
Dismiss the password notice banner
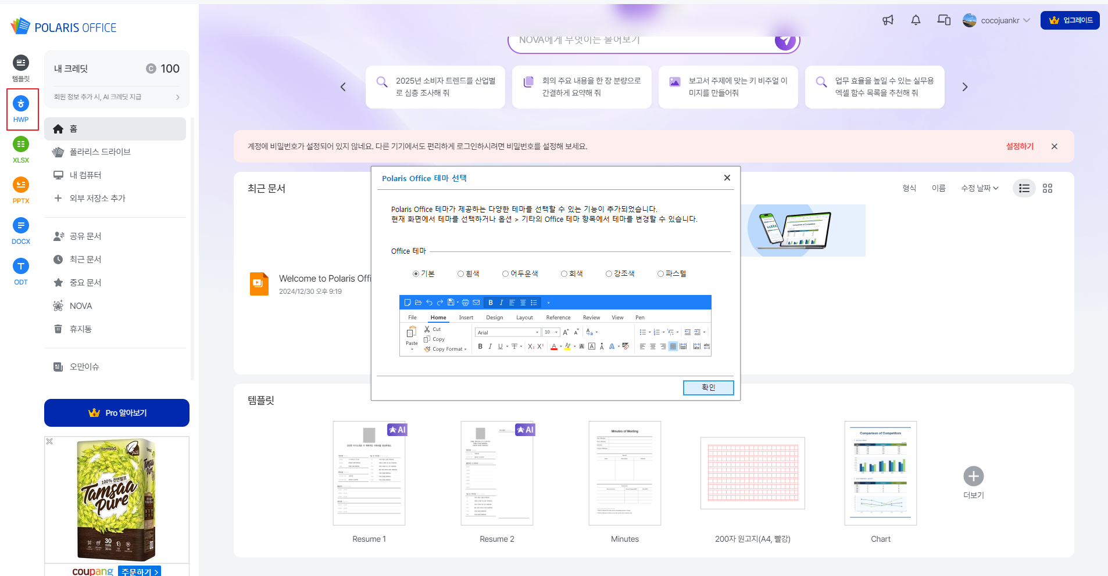1055,146
